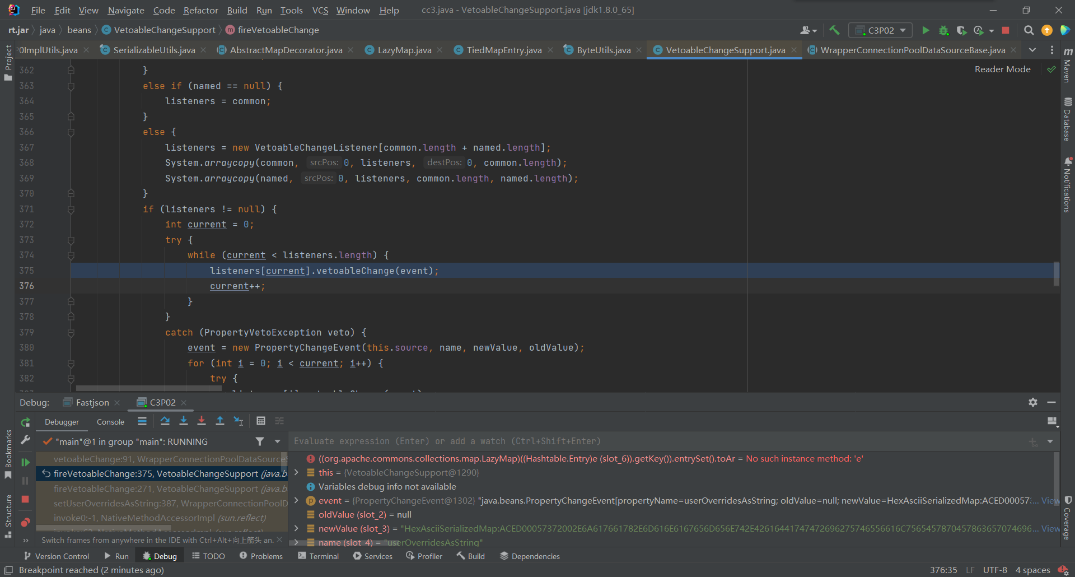Switch to Fastjson debug session tab
1075x577 pixels.
click(x=92, y=402)
